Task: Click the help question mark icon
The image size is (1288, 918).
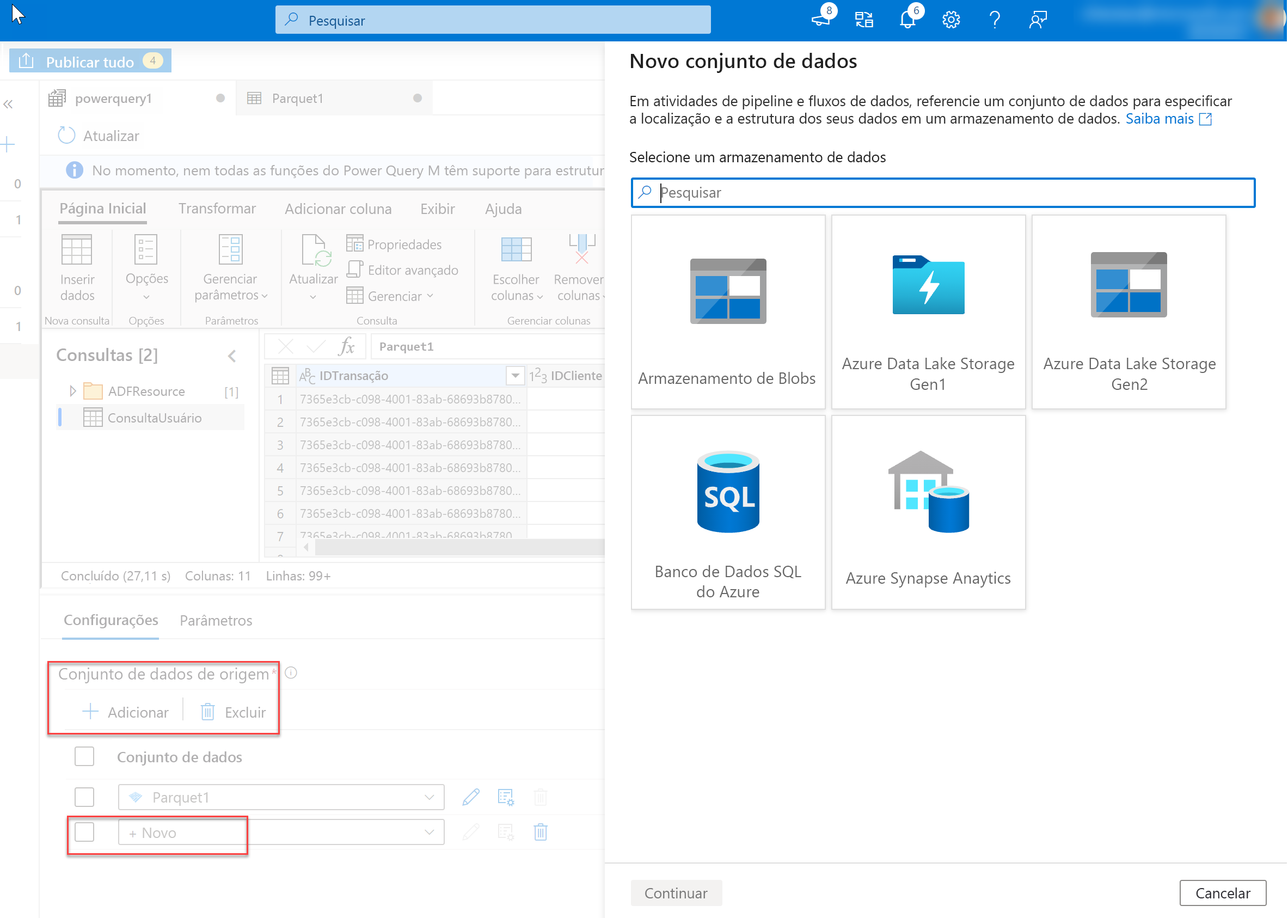Action: 994,20
